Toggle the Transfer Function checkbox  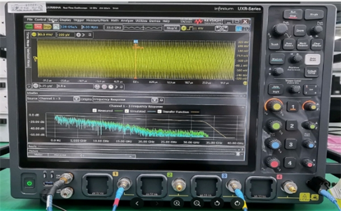(159, 111)
